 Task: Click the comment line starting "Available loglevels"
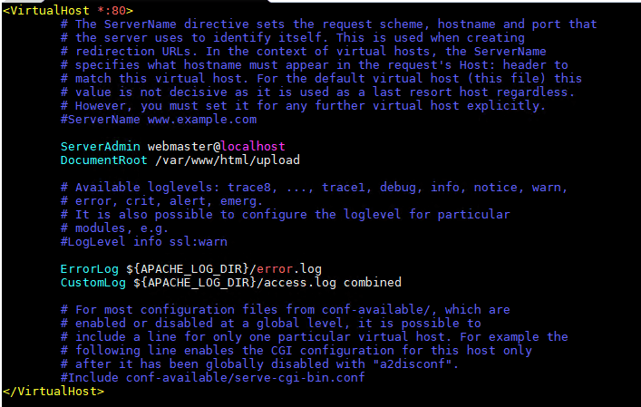pyautogui.click(x=314, y=187)
